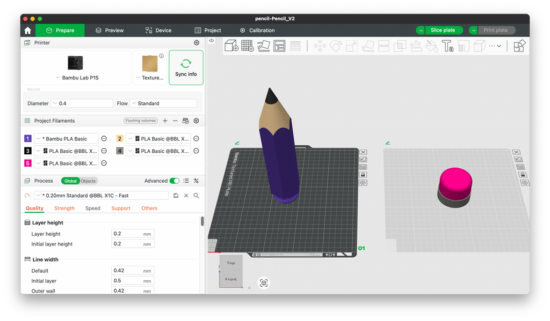The image size is (550, 321).
Task: Open the Strength settings tab
Action: coord(64,208)
